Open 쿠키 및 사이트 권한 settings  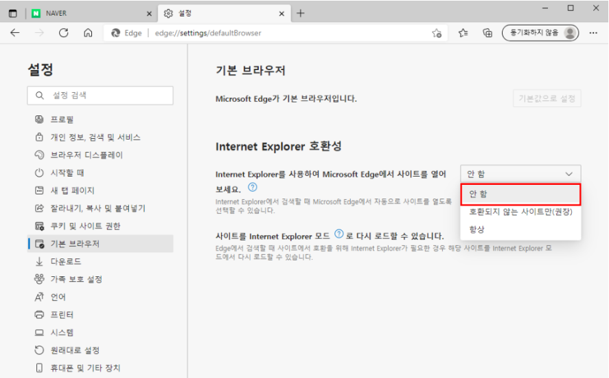[x=100, y=226]
